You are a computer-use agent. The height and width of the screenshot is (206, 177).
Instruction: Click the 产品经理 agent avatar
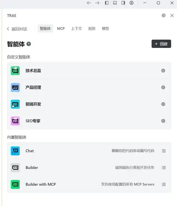pos(15,87)
